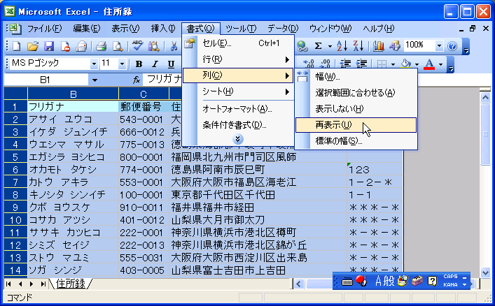Image resolution: width=495 pixels, height=306 pixels.
Task: Click the Drawing toolbar icon
Action: (x=394, y=46)
